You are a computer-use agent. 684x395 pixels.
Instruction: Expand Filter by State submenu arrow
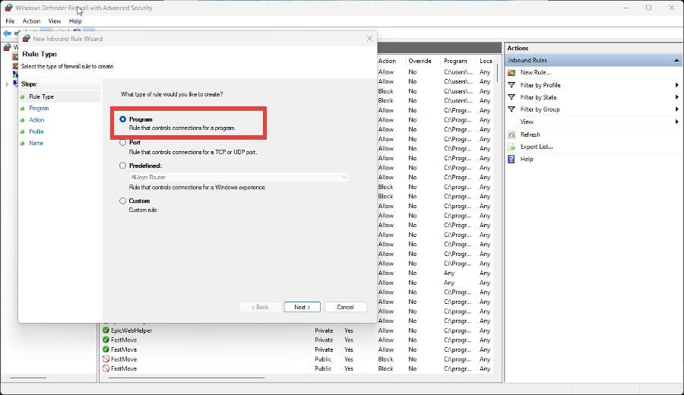677,97
